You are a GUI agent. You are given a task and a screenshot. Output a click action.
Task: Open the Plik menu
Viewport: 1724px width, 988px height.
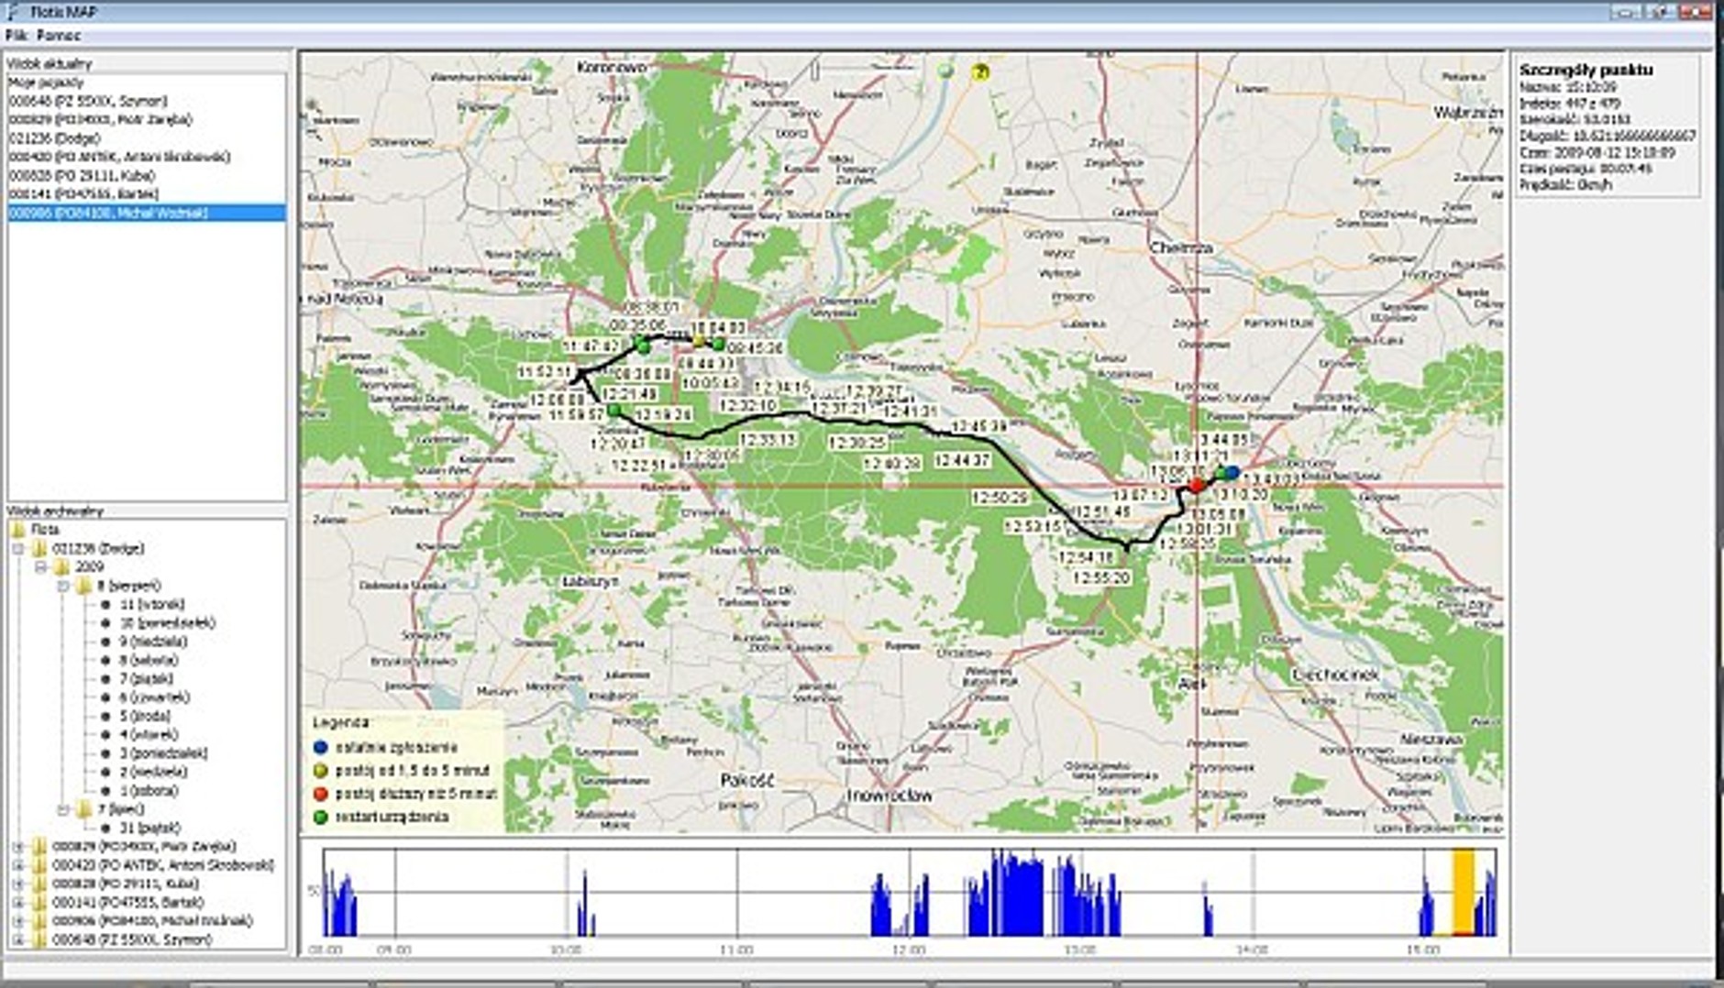click(x=15, y=34)
